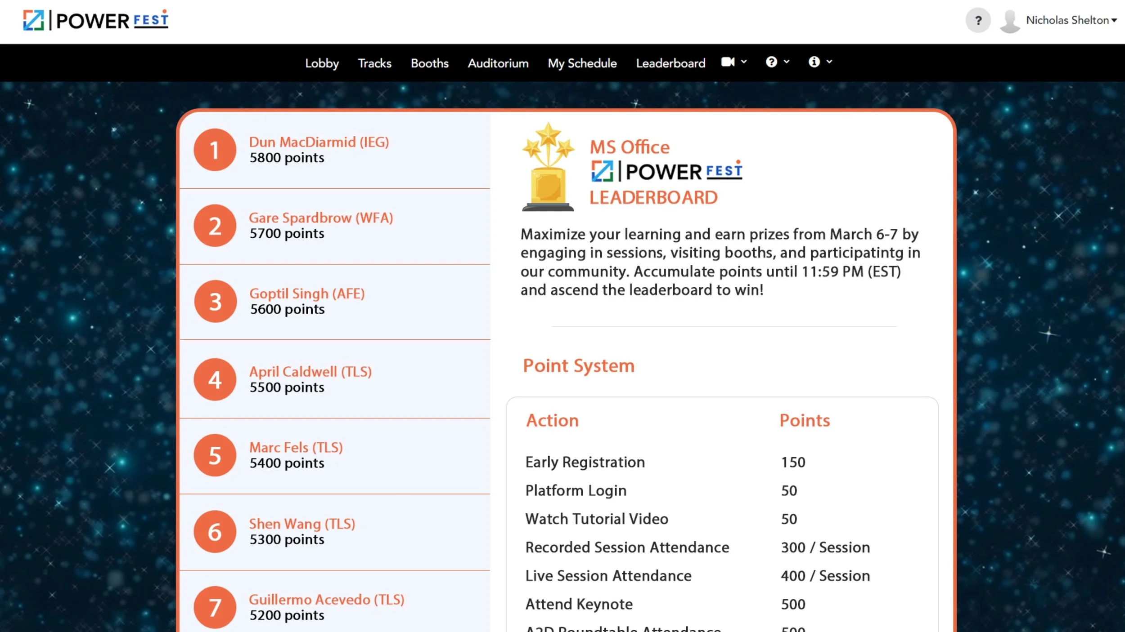Open the Lobby navigation item
This screenshot has width=1125, height=632.
322,63
